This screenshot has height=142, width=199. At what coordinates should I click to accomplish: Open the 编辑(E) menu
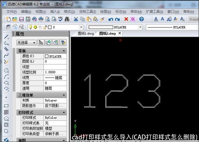coord(26,12)
